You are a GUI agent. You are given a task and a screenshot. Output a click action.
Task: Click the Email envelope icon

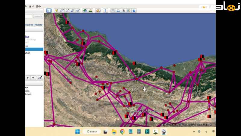[x=113, y=11]
